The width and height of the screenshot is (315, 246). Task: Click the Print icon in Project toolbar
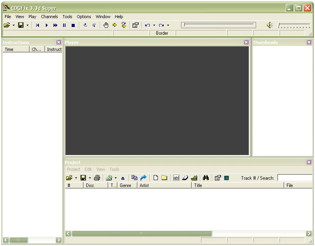(97, 178)
